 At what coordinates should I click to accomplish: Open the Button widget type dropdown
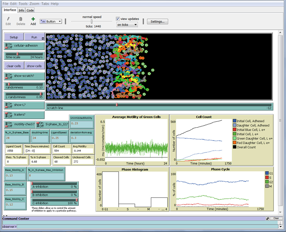(51, 21)
